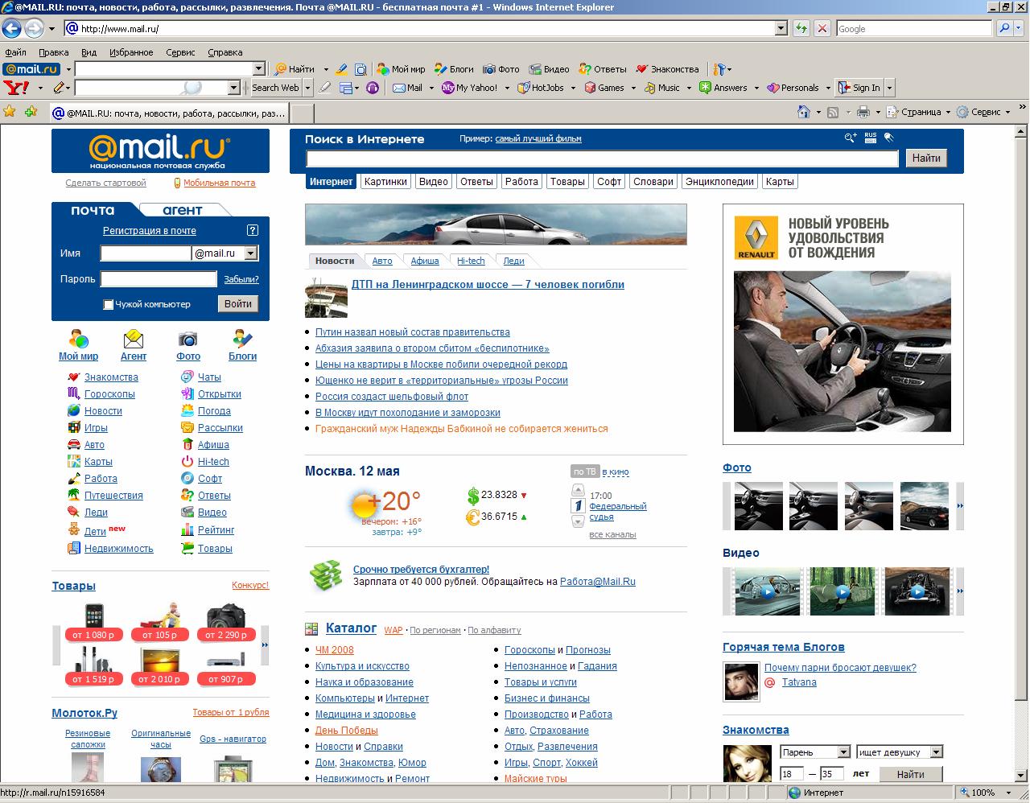Click the magnifier beside the Google search box
This screenshot has height=803, width=1030.
[x=1004, y=29]
